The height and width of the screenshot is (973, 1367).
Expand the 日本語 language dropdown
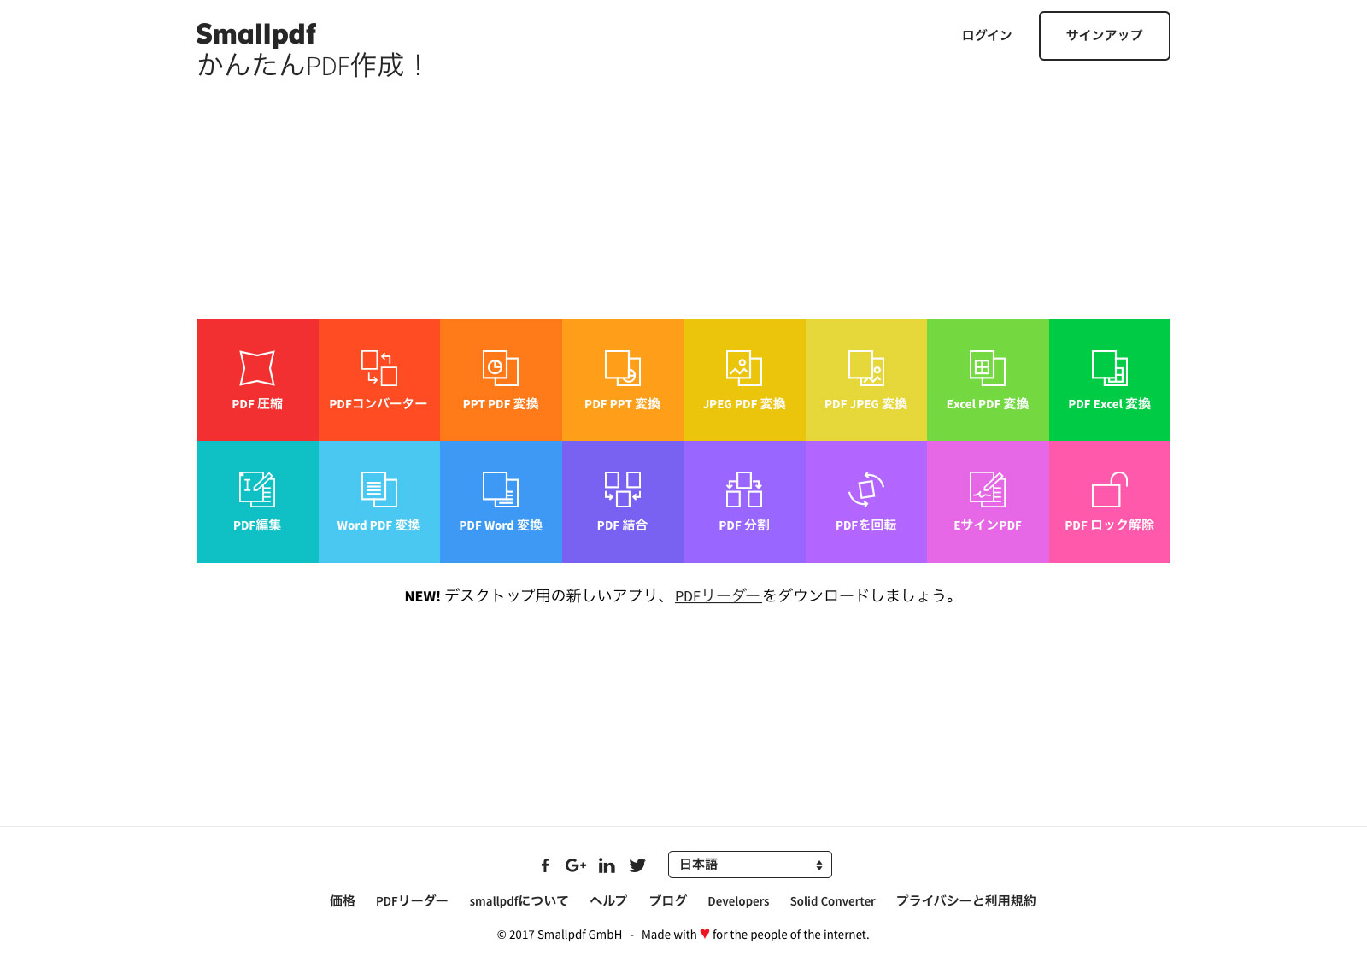click(x=749, y=865)
